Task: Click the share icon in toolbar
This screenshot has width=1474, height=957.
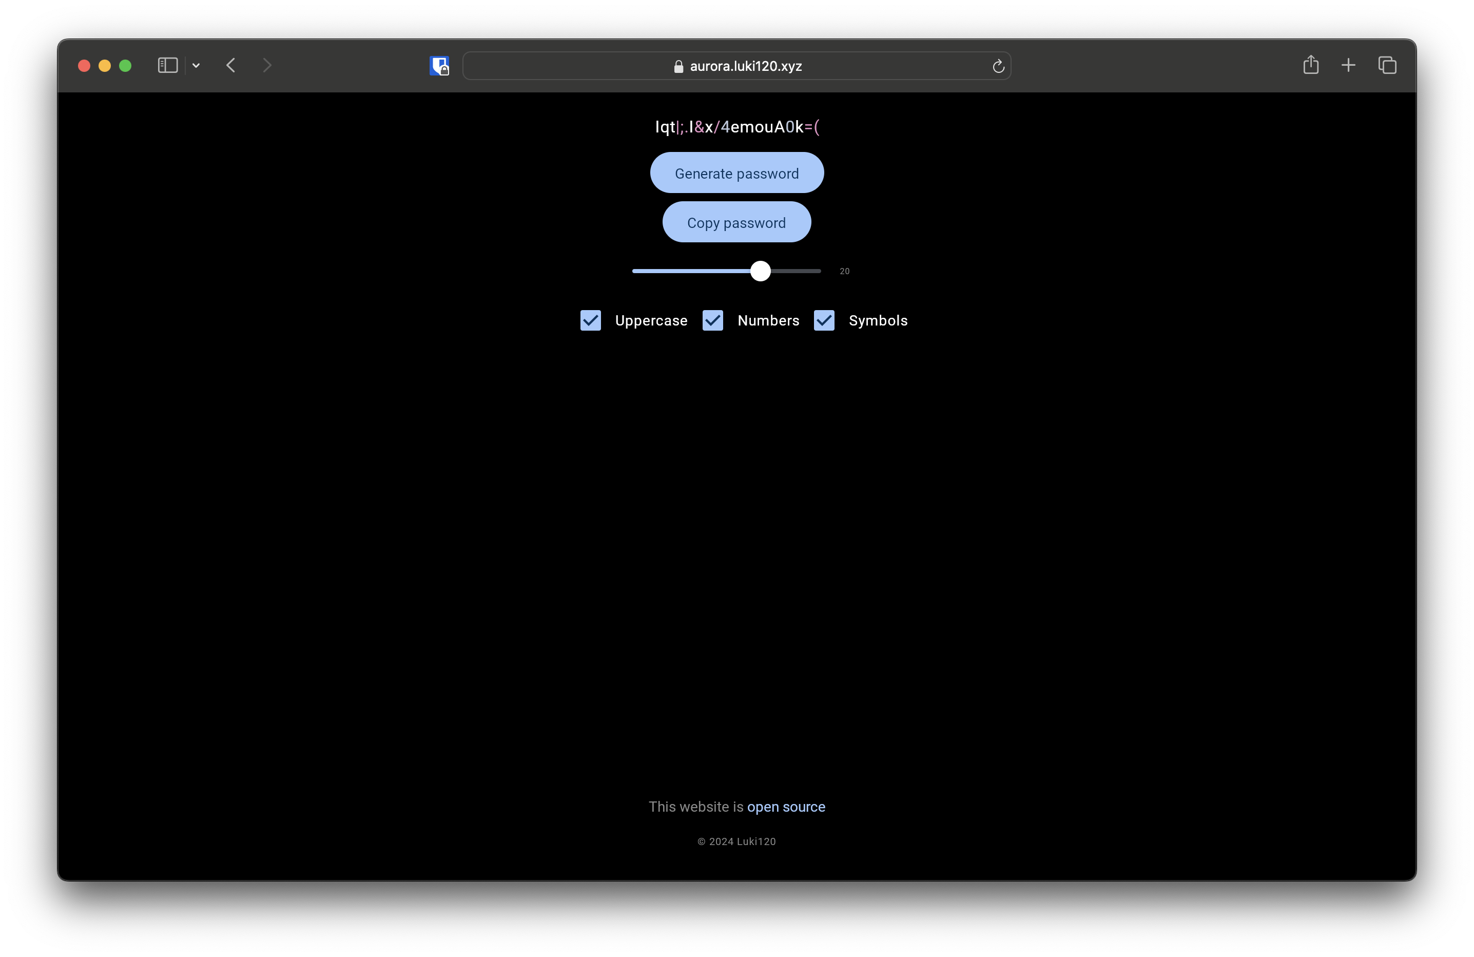Action: point(1311,65)
